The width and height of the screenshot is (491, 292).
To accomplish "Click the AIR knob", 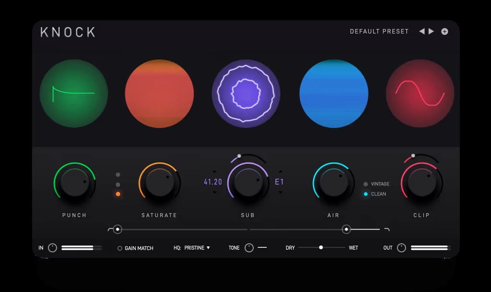I will coord(334,182).
